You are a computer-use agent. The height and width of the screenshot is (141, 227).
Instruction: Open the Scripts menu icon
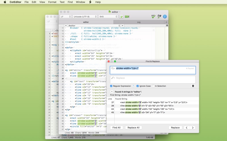tap(90, 2)
